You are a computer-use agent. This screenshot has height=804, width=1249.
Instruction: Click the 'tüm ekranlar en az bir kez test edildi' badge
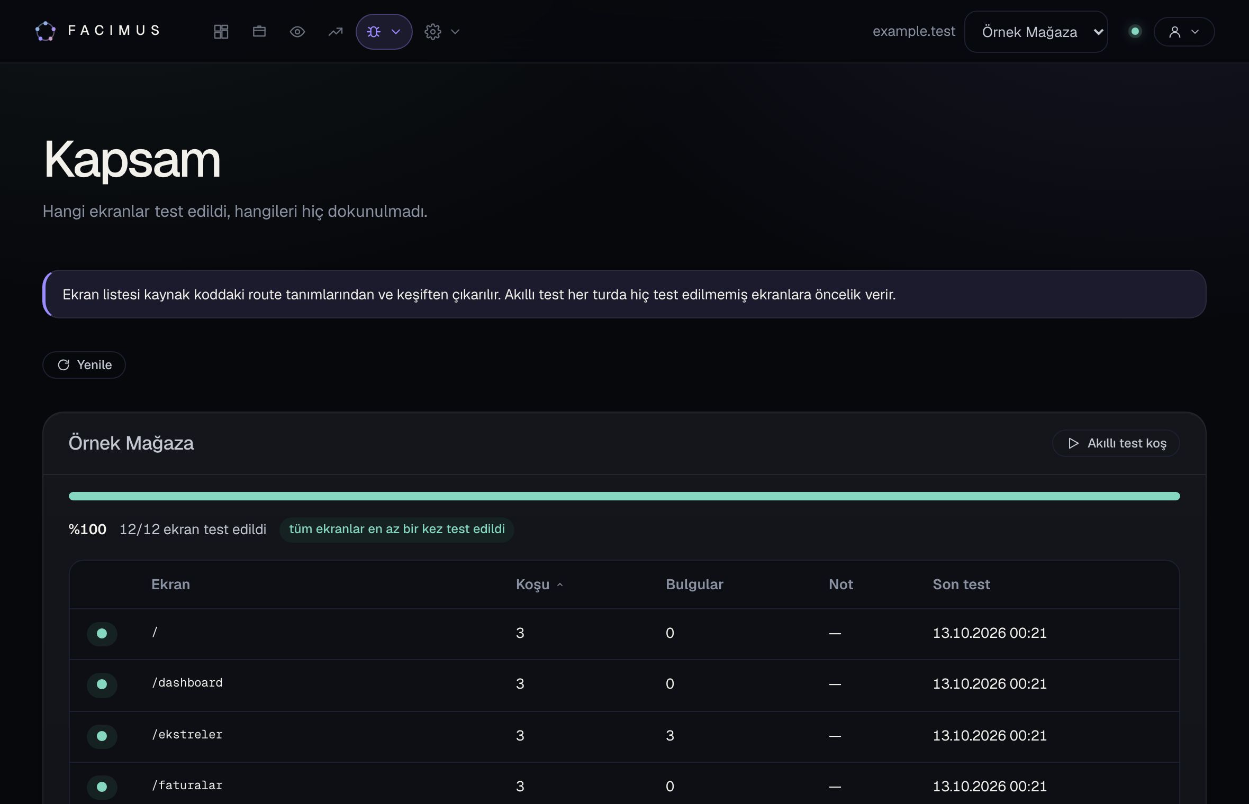[x=397, y=529]
